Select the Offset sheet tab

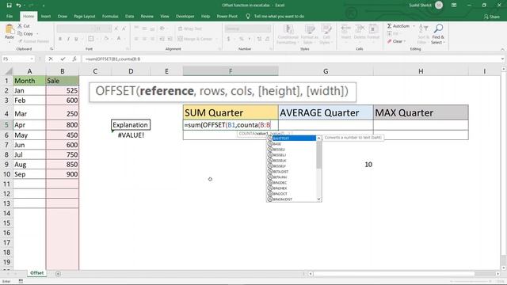pyautogui.click(x=37, y=273)
